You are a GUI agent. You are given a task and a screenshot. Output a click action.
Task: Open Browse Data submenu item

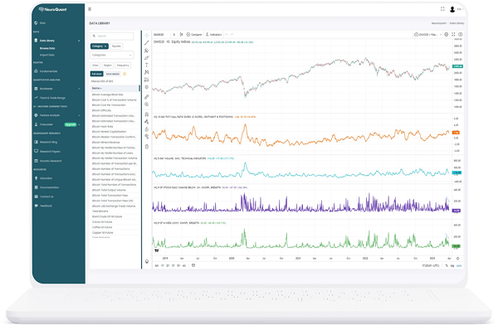pyautogui.click(x=47, y=48)
